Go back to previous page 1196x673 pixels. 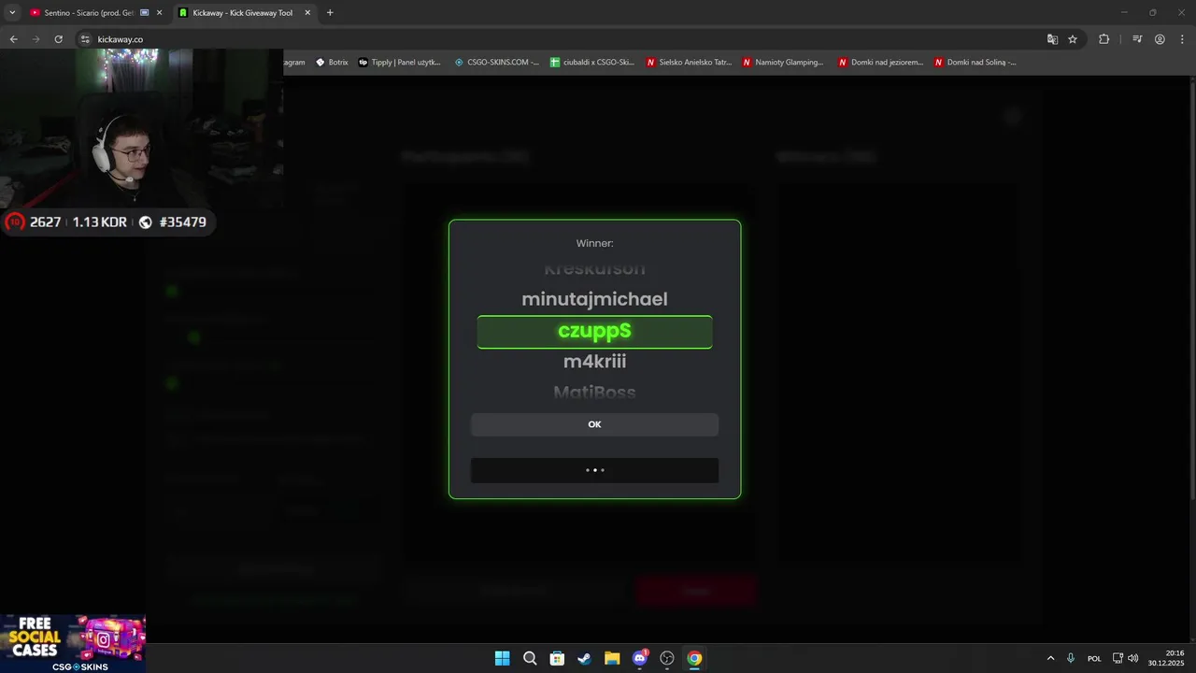tap(13, 39)
